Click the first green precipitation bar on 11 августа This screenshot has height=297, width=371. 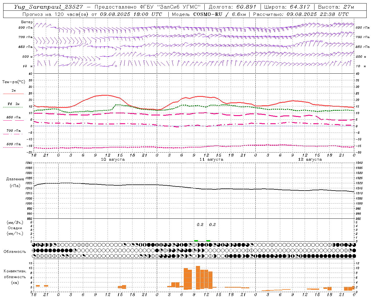point(196,241)
